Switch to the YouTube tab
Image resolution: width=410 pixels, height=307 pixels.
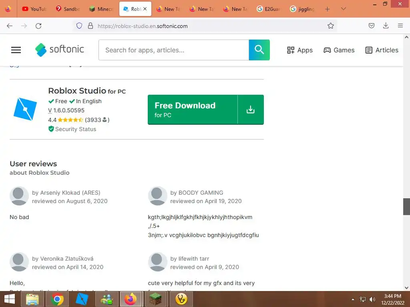pyautogui.click(x=34, y=9)
